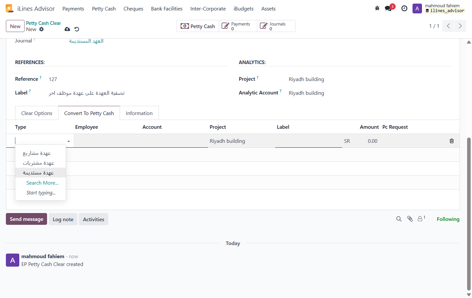The width and height of the screenshot is (472, 298).
Task: Open the Petty Cash stat button
Action: coord(198,26)
